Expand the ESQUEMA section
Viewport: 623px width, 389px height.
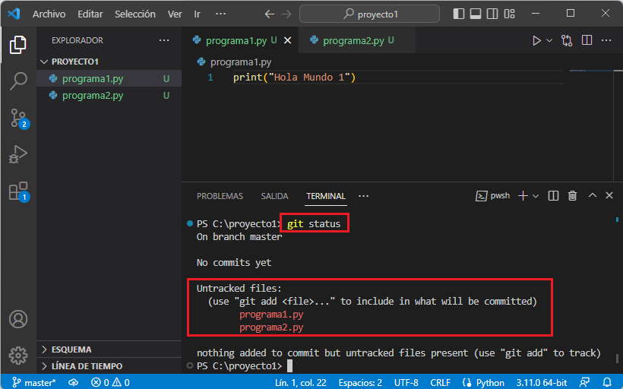click(x=109, y=349)
